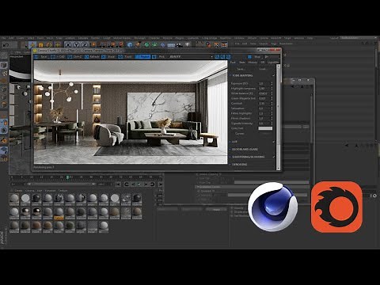Open the Corona menu in Material Manager
This screenshot has width=380, height=285.
click(29, 191)
